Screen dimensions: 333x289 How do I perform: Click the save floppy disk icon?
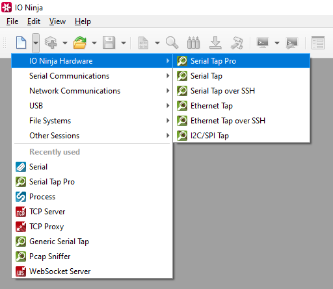[x=109, y=42]
